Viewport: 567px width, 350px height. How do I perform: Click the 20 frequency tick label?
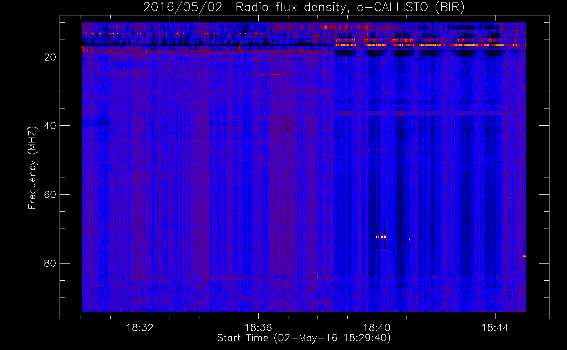click(x=50, y=57)
